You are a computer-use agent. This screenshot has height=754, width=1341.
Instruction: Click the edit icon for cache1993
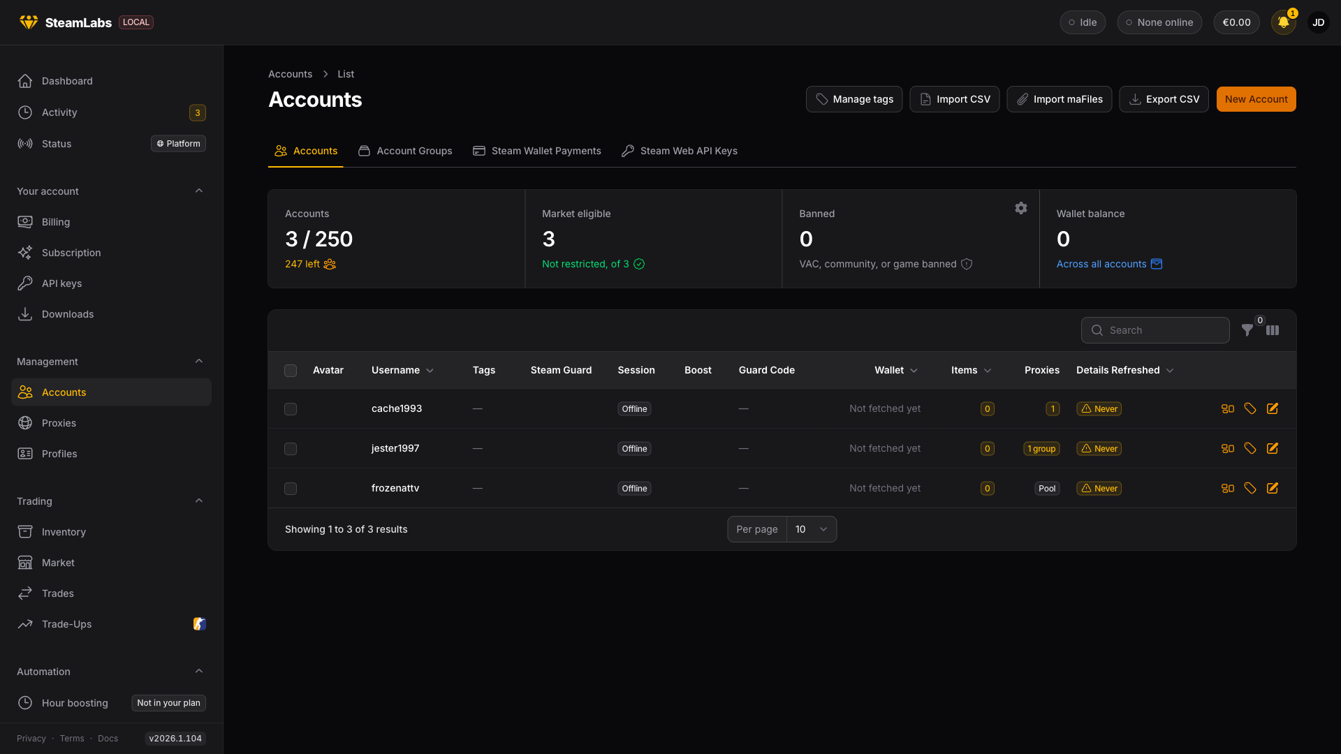click(x=1273, y=408)
